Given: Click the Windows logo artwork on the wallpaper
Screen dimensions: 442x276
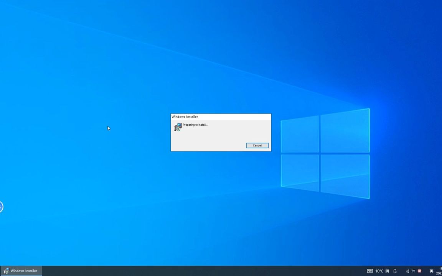Looking at the screenshot, I should [x=325, y=153].
